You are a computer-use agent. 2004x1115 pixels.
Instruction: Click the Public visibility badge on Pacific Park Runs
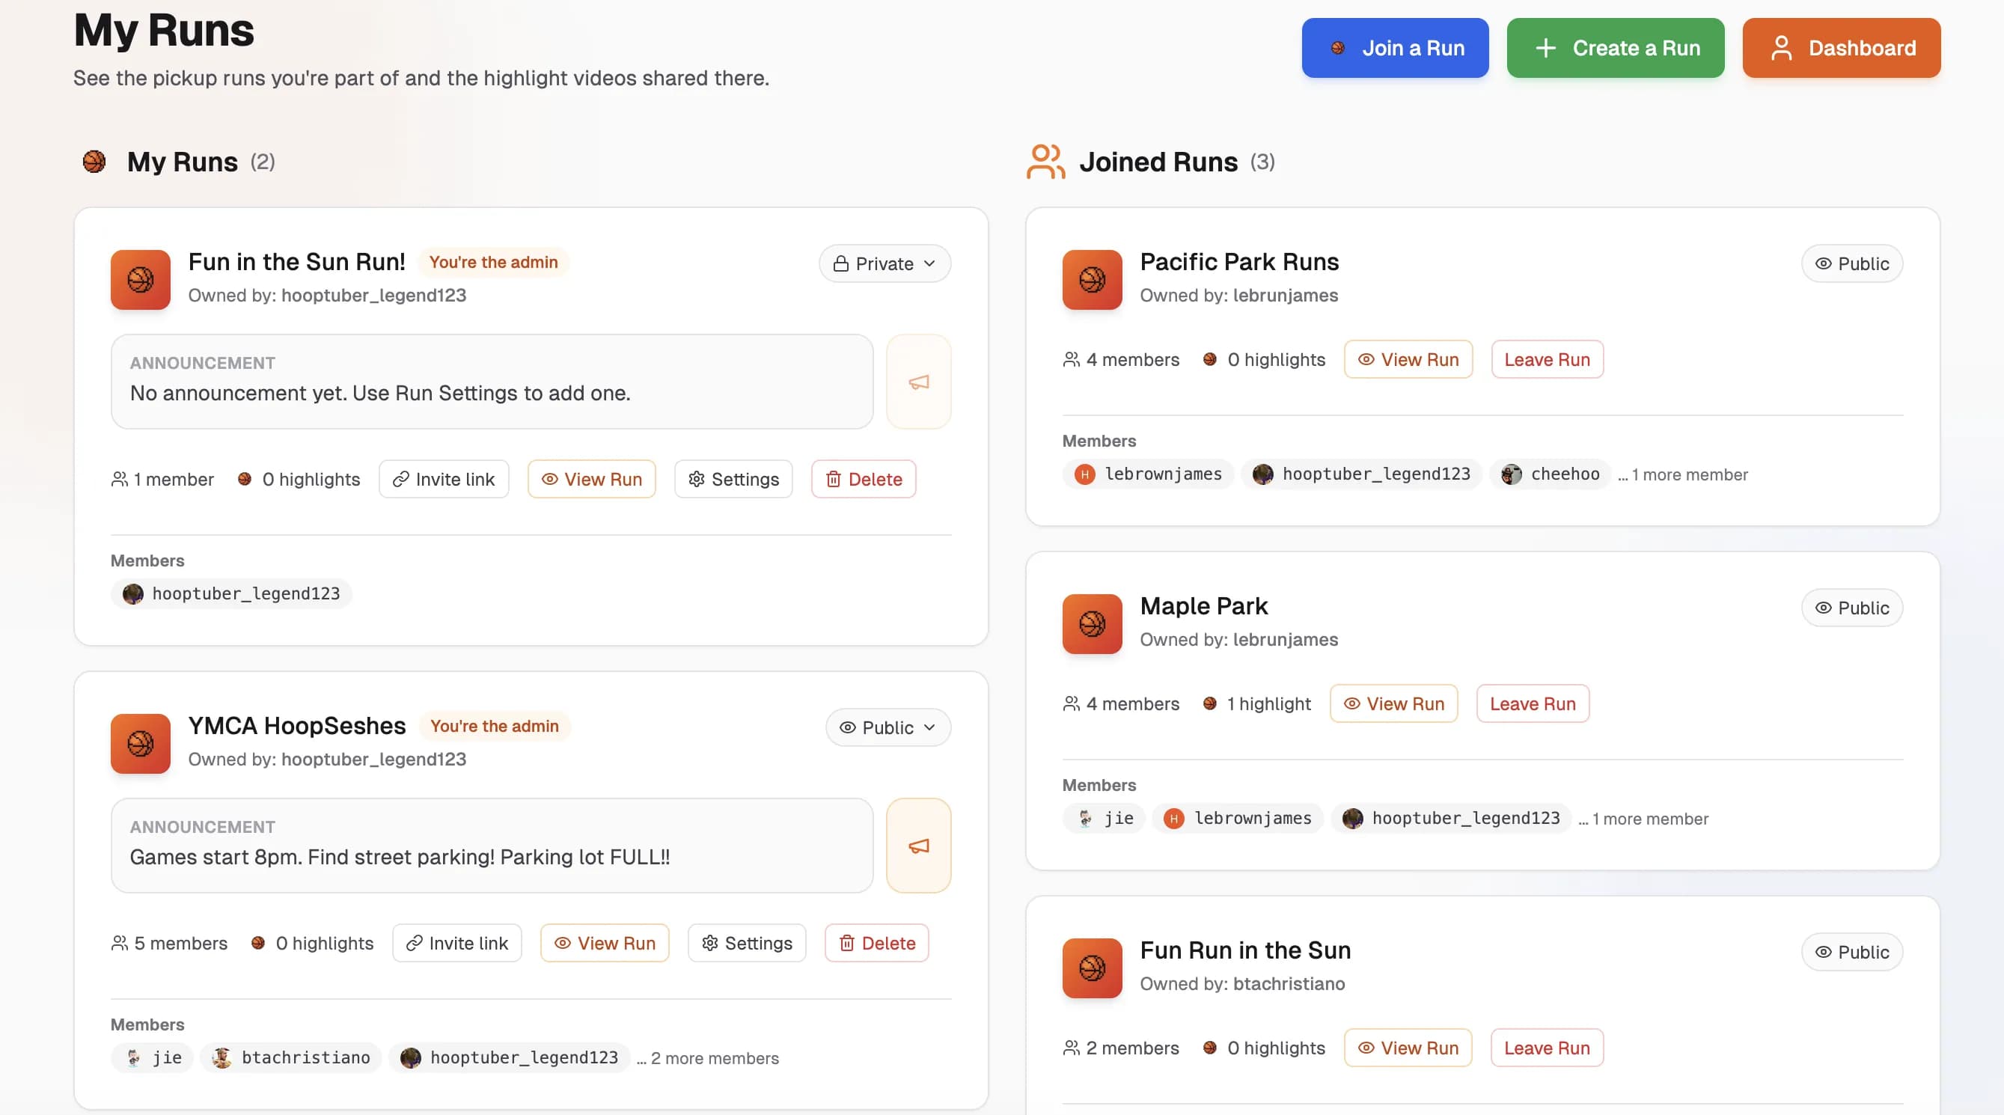(x=1851, y=263)
